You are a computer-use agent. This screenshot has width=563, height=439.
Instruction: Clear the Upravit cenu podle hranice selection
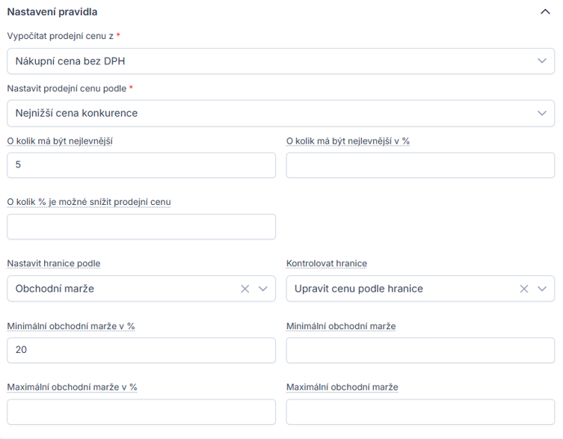524,289
